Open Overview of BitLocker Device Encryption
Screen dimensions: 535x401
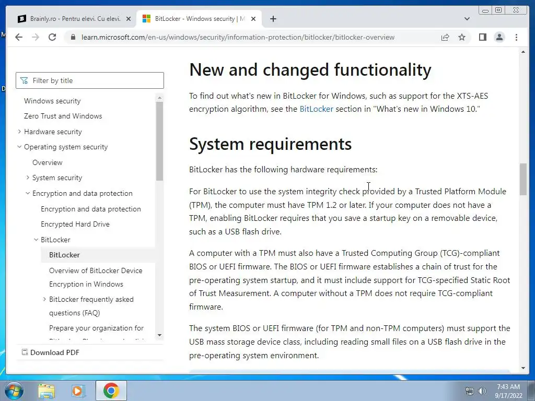pos(96,277)
